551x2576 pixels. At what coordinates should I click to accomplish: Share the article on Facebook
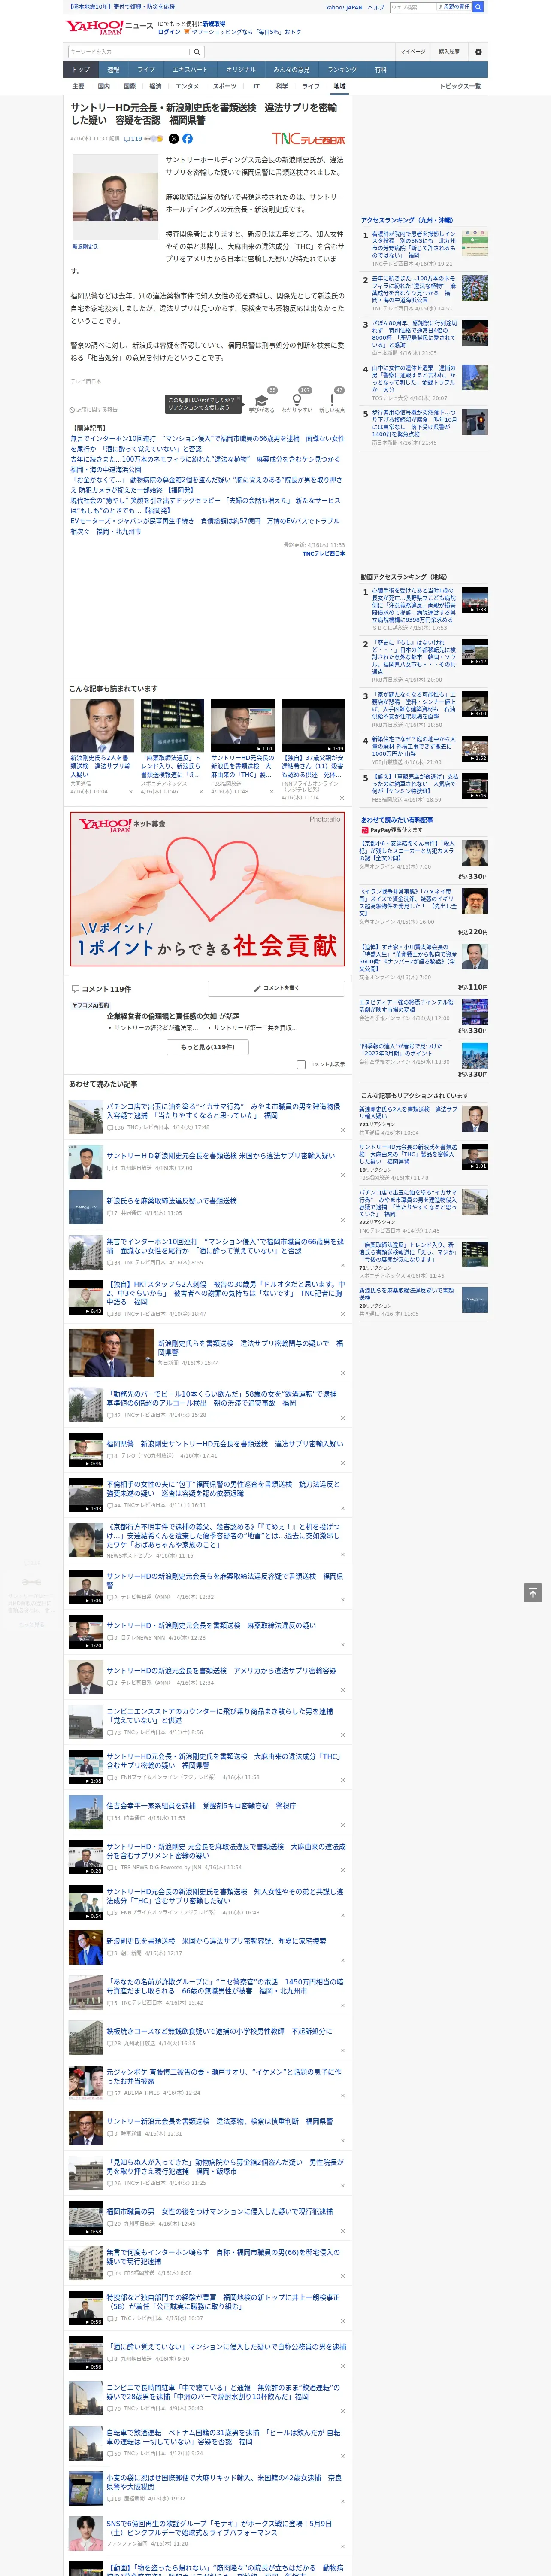click(187, 139)
